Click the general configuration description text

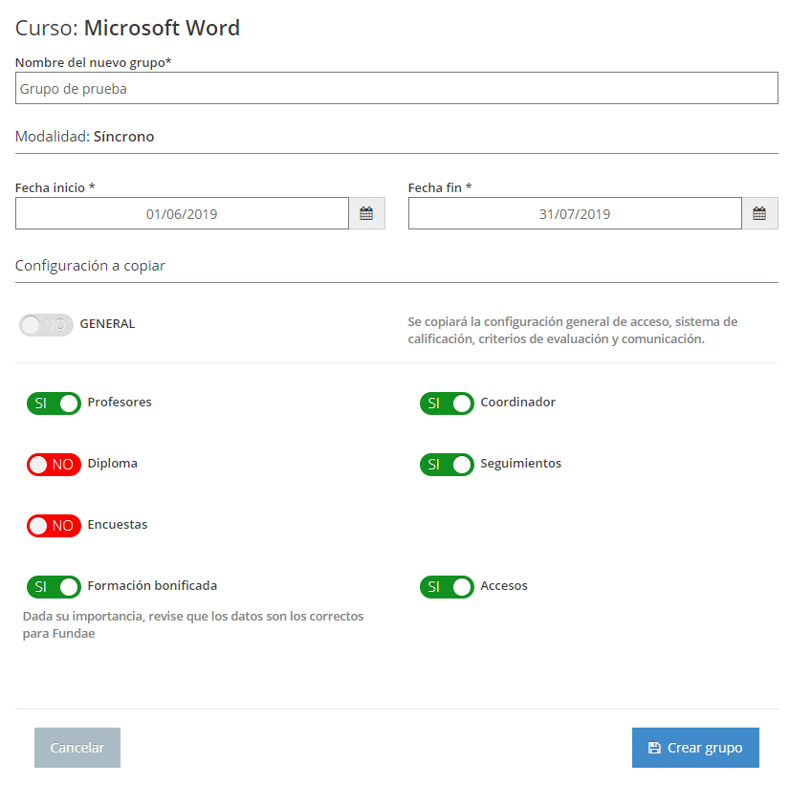pyautogui.click(x=573, y=331)
